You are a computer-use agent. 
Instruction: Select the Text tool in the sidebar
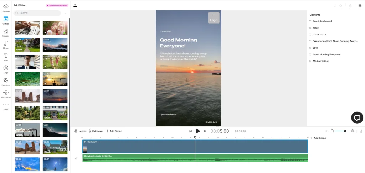(x=6, y=57)
